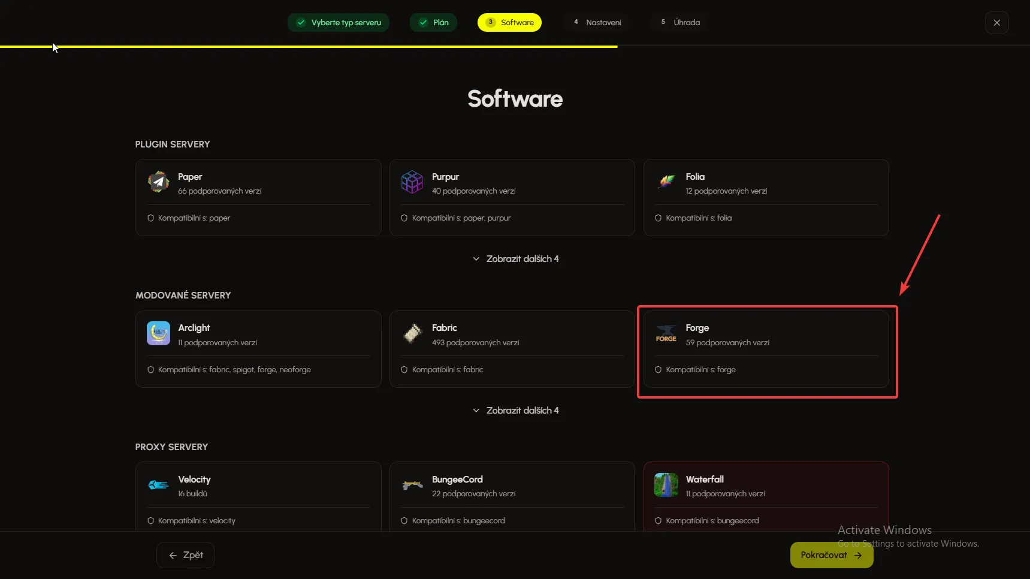1030x579 pixels.
Task: Jump to step 4 Nastavení
Action: pos(597,22)
